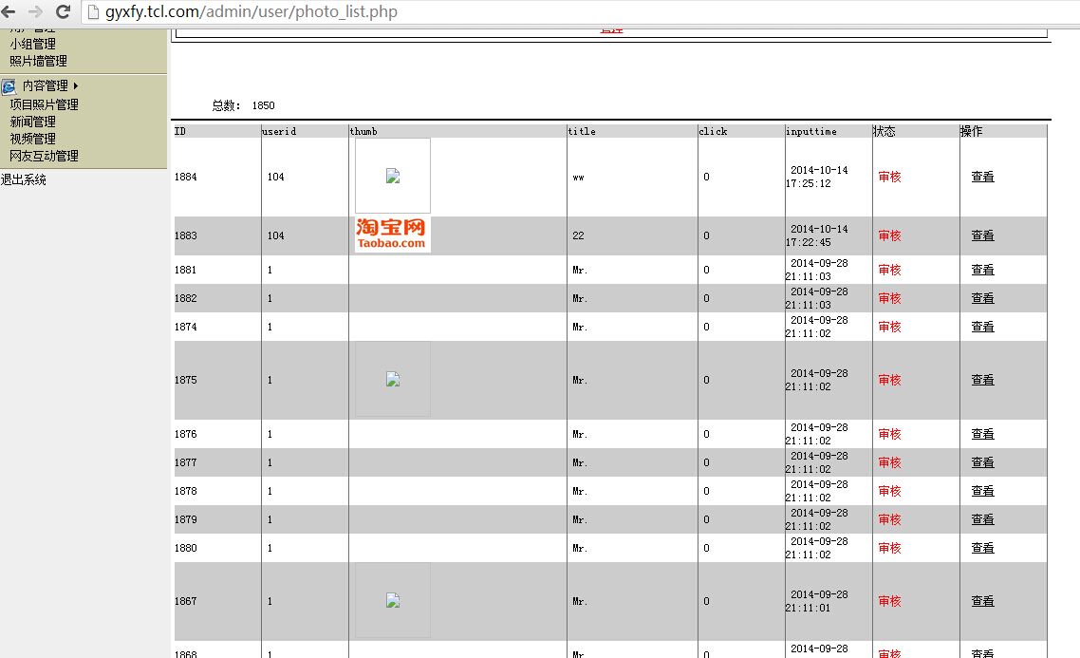Open broken thumbnail image of row 1884

[393, 176]
